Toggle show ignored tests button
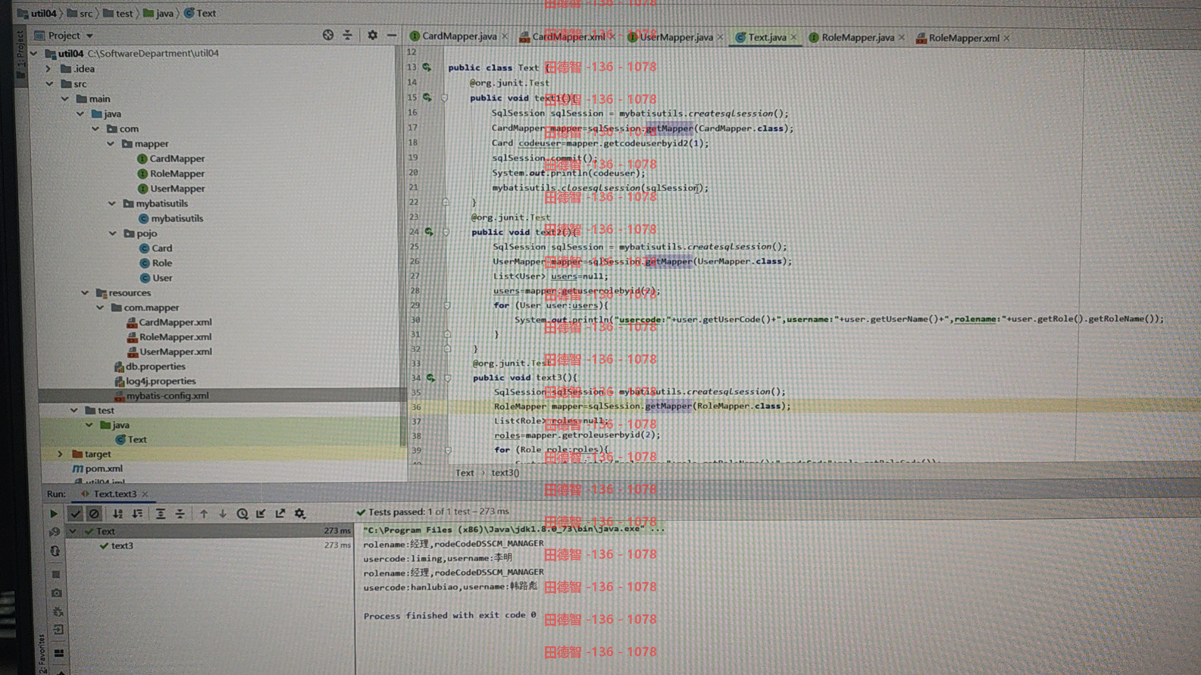 pos(94,514)
